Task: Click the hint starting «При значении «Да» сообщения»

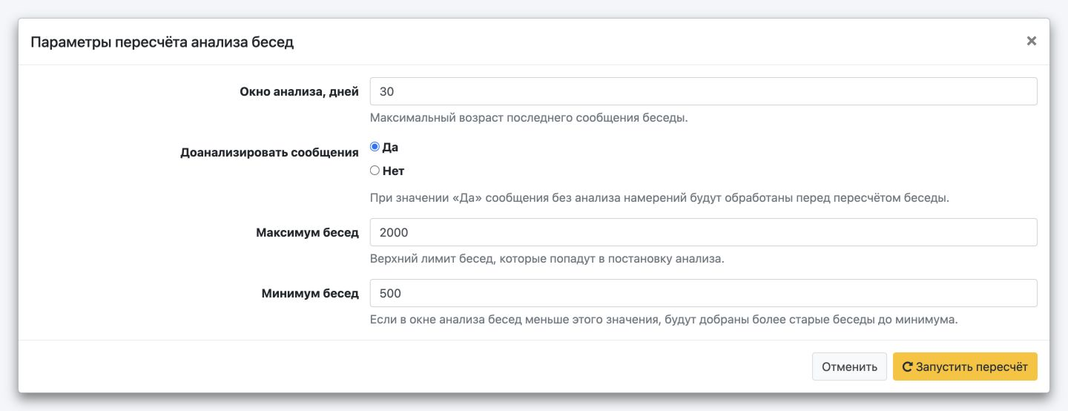Action: pyautogui.click(x=659, y=198)
